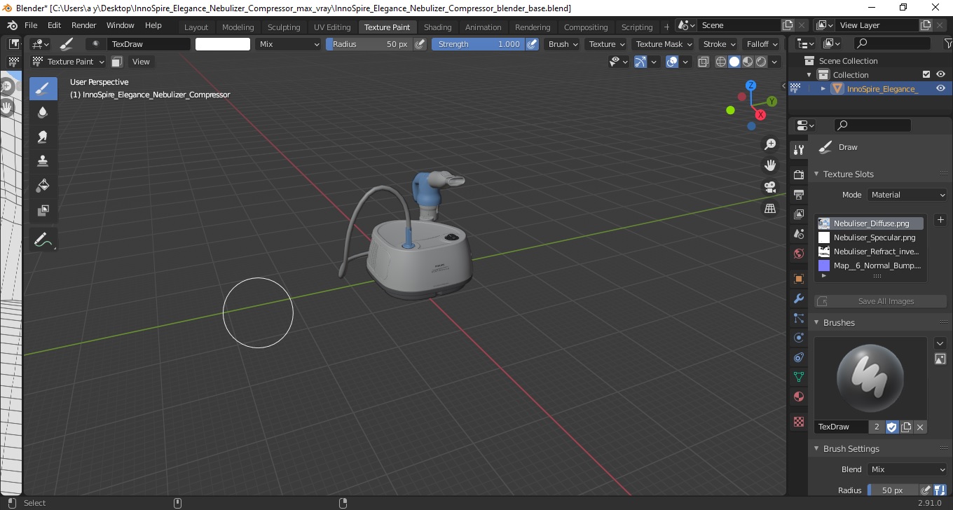Click the red X axis gizmo handle
The height and width of the screenshot is (510, 953).
(760, 115)
